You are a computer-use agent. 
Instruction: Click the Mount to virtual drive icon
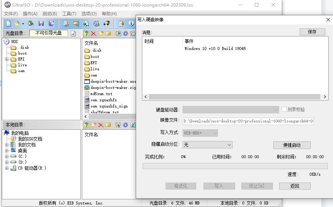(x=96, y=23)
